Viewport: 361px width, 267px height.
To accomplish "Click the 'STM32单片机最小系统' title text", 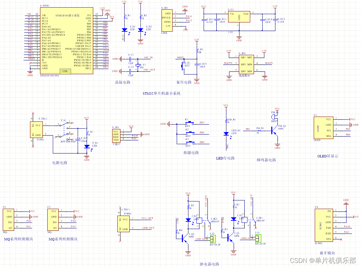I will [162, 93].
